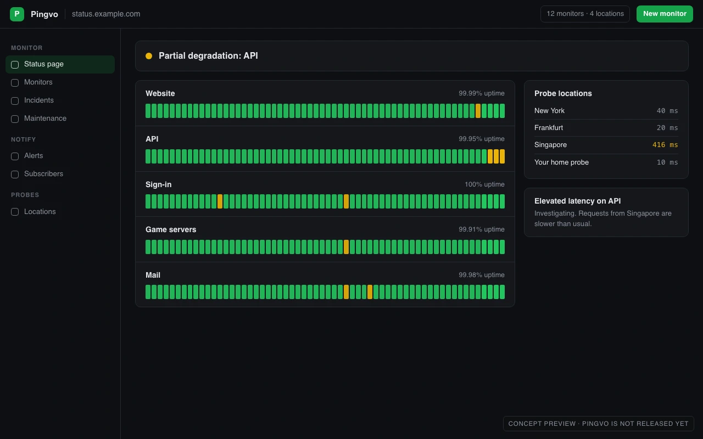Click the square icon beside Alerts
This screenshot has height=439, width=703.
[15, 156]
